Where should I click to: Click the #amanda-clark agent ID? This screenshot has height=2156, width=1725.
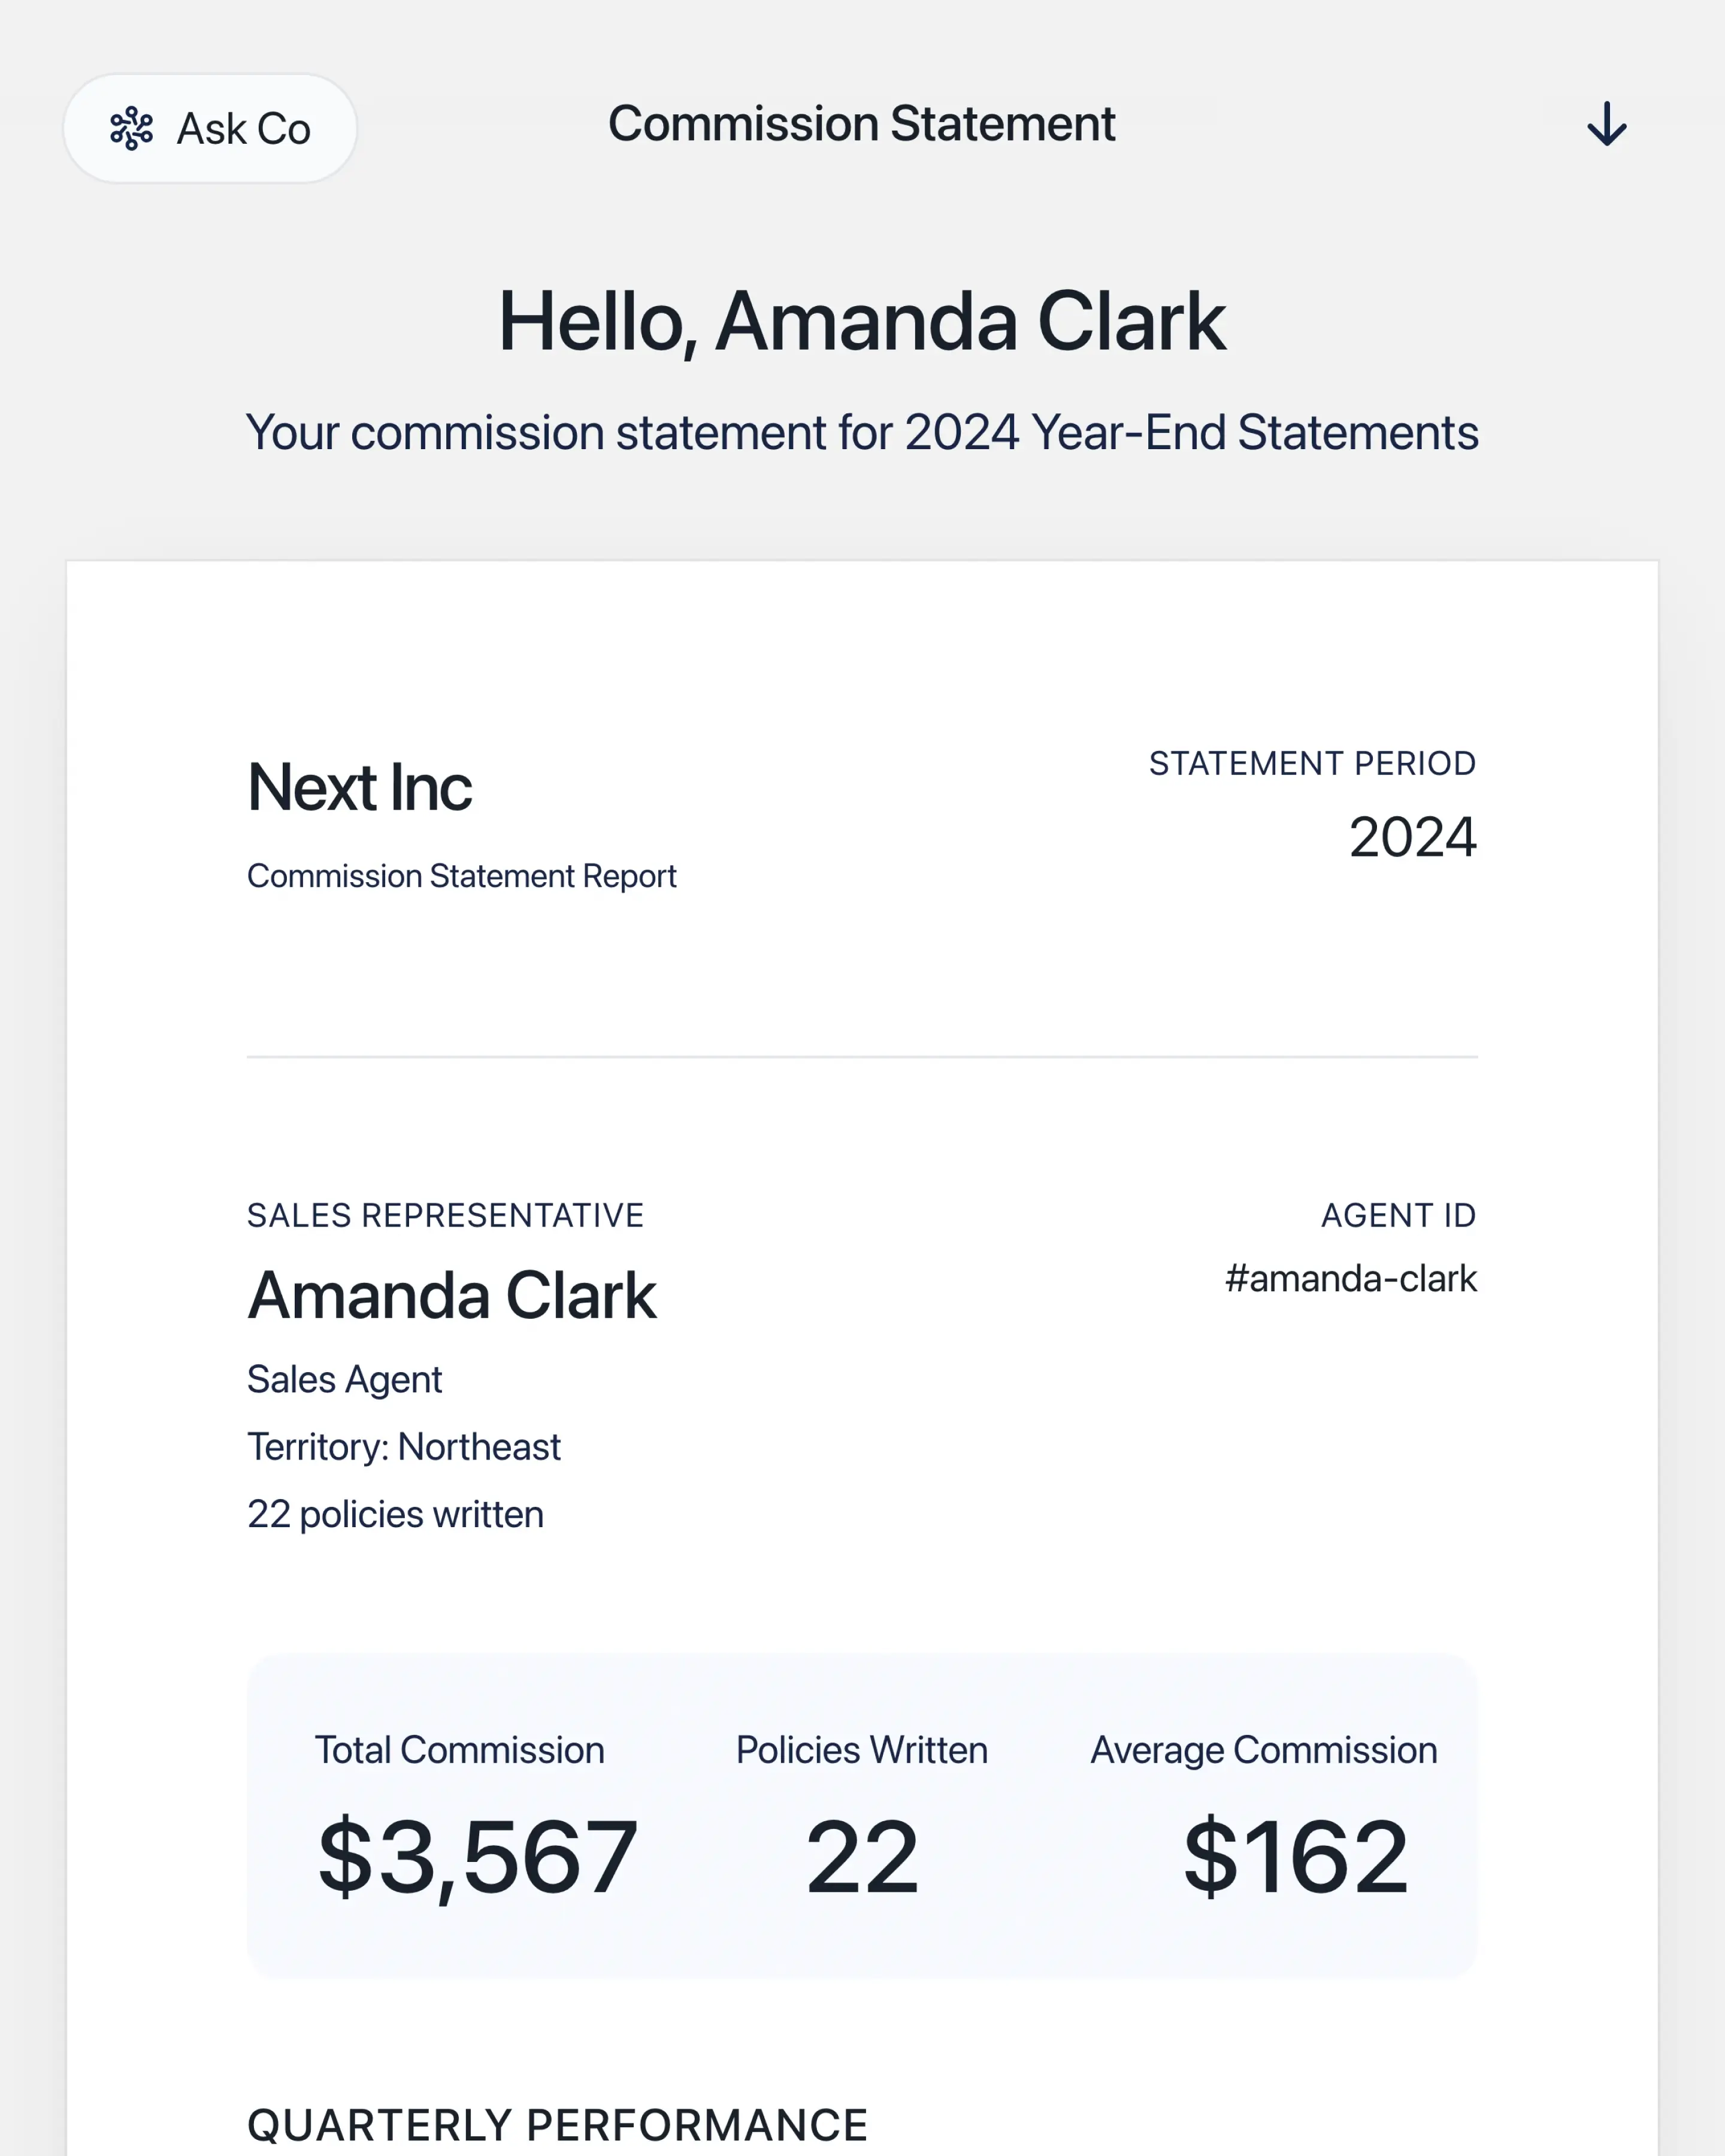coord(1350,1279)
